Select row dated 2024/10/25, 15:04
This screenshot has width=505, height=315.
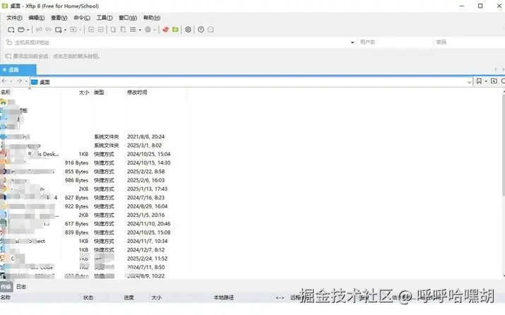[x=93, y=154]
